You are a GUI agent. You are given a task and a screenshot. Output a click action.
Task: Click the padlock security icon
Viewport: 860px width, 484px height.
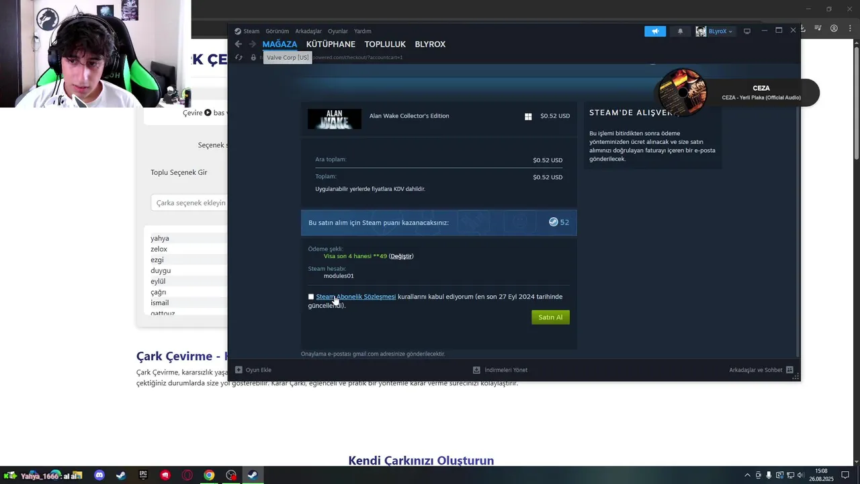click(253, 58)
